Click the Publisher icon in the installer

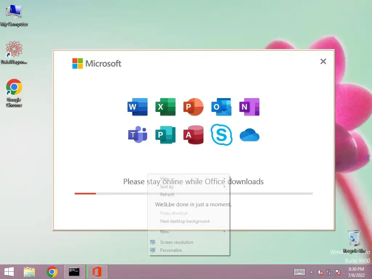pos(165,135)
